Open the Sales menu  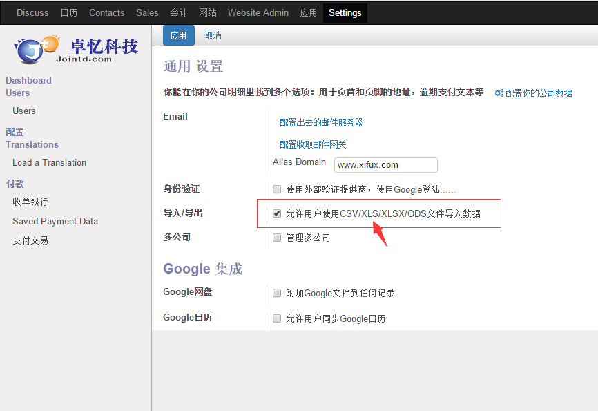tap(147, 12)
